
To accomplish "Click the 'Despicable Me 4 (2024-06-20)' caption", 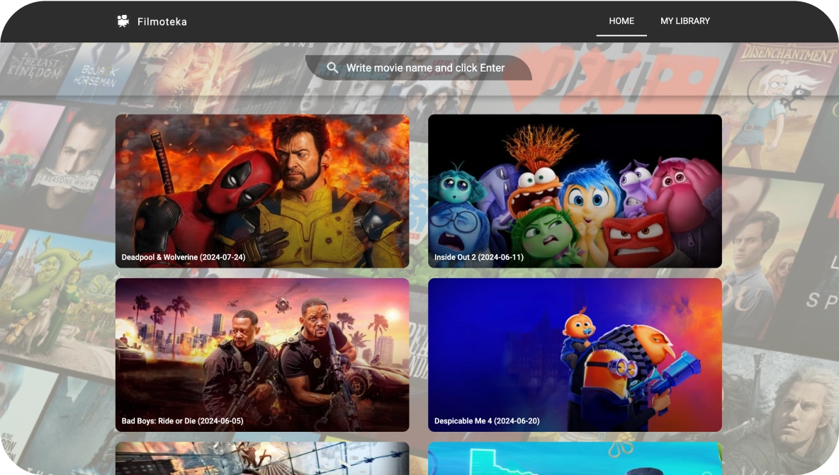I will coord(487,421).
